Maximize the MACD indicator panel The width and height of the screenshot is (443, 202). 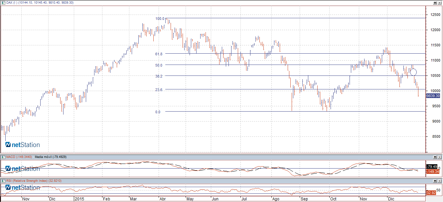point(435,157)
